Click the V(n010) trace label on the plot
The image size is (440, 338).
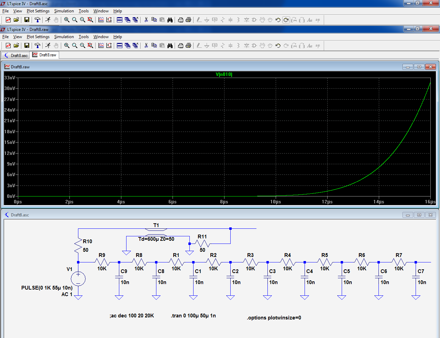click(224, 74)
